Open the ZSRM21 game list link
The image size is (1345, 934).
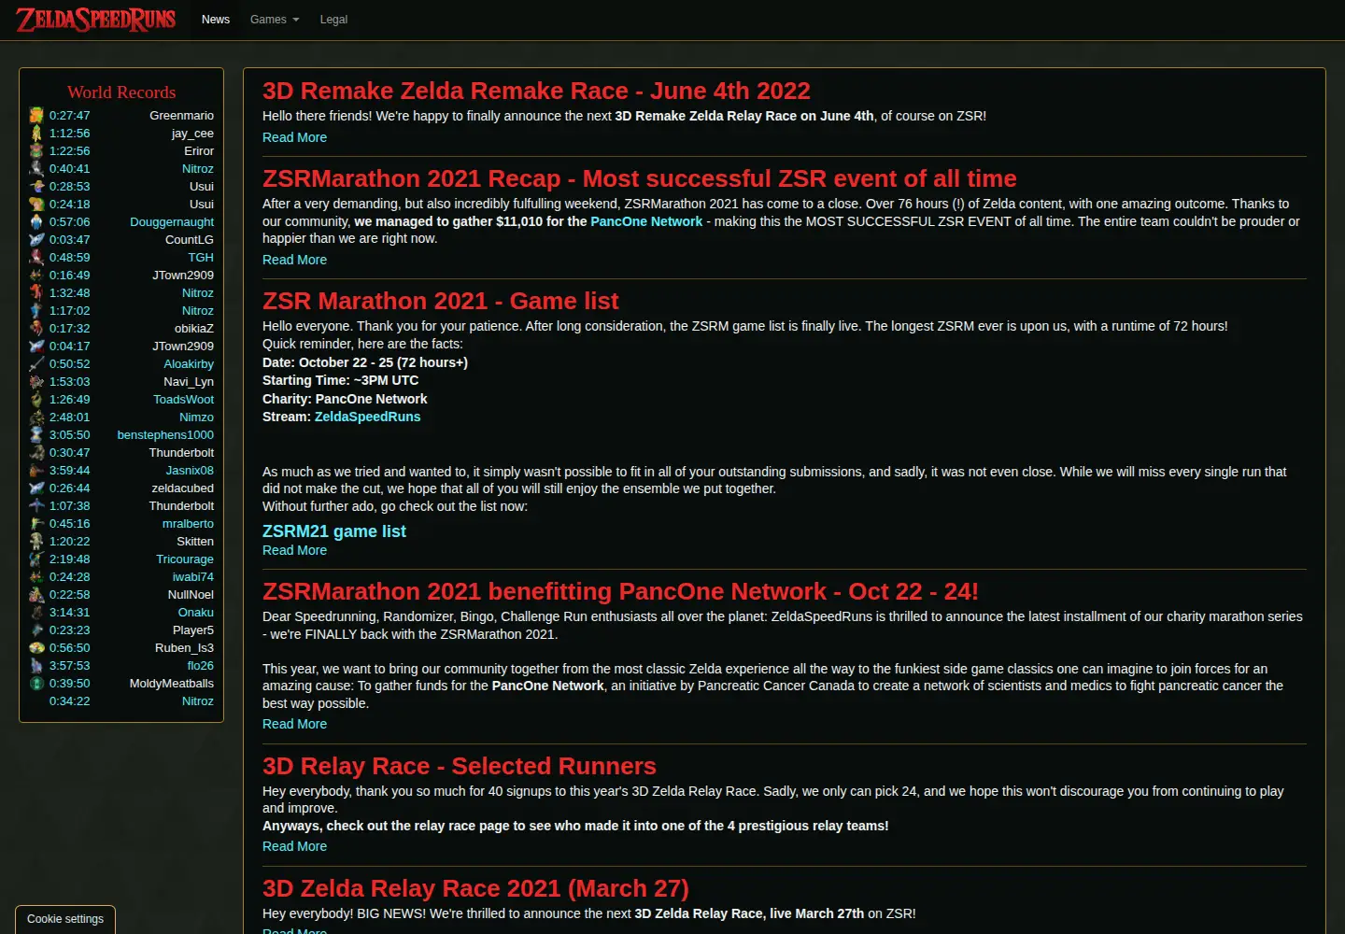(334, 531)
